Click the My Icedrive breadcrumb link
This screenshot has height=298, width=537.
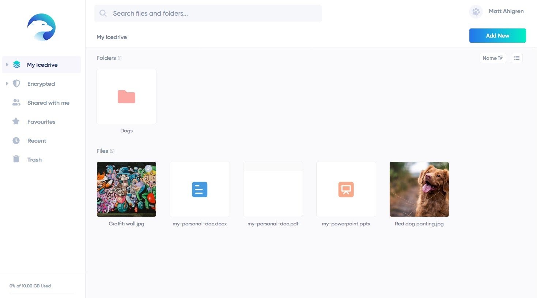(x=111, y=37)
